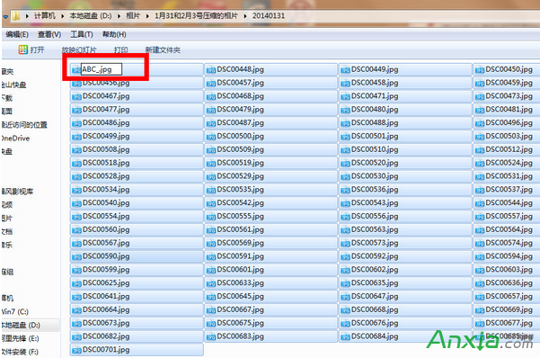Click the DSC00535.jpg file icon
The width and height of the screenshot is (540, 358).
tap(211, 190)
